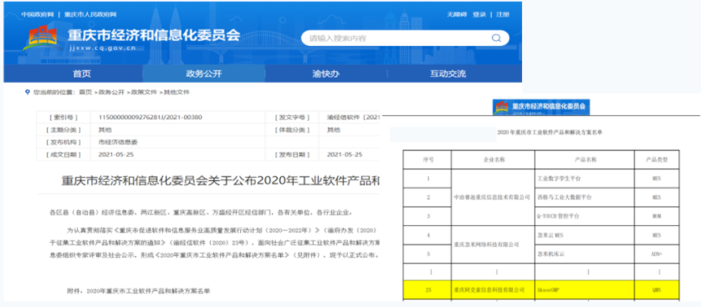The width and height of the screenshot is (701, 307).
Task: Click the jjxxw.cq.gov.cn URL text
Action: coord(102,48)
